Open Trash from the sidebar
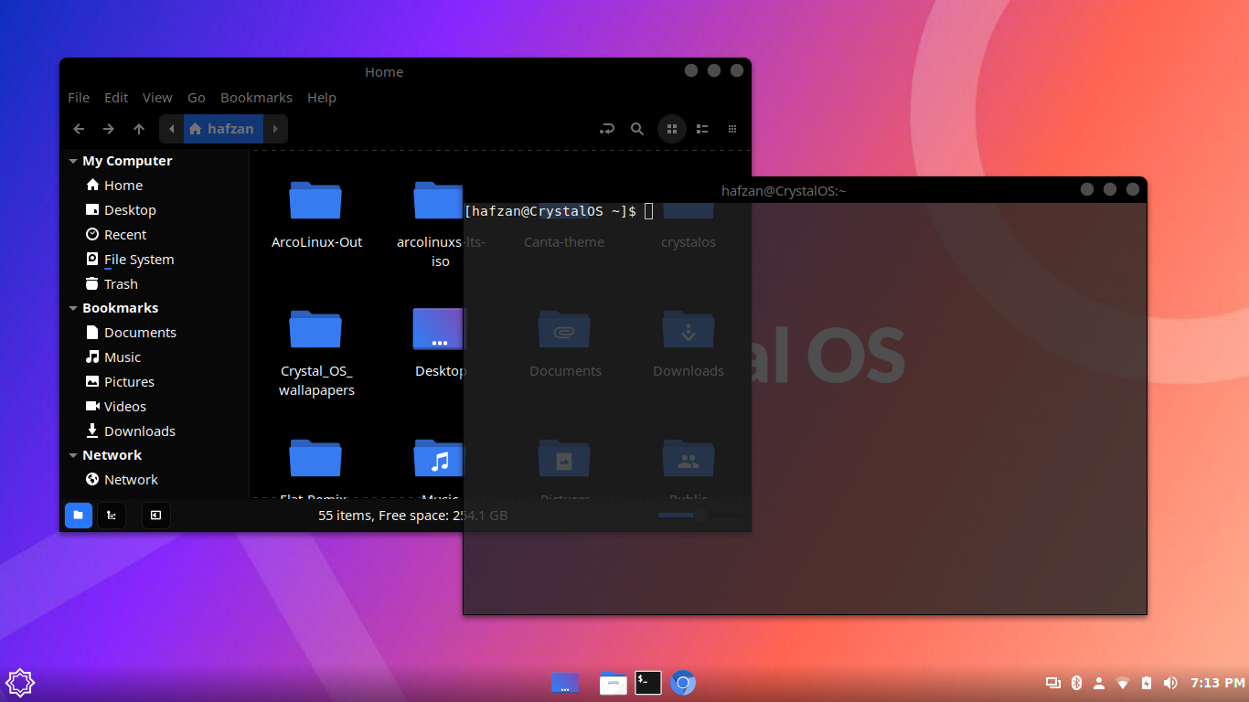Viewport: 1249px width, 702px height. pos(120,284)
